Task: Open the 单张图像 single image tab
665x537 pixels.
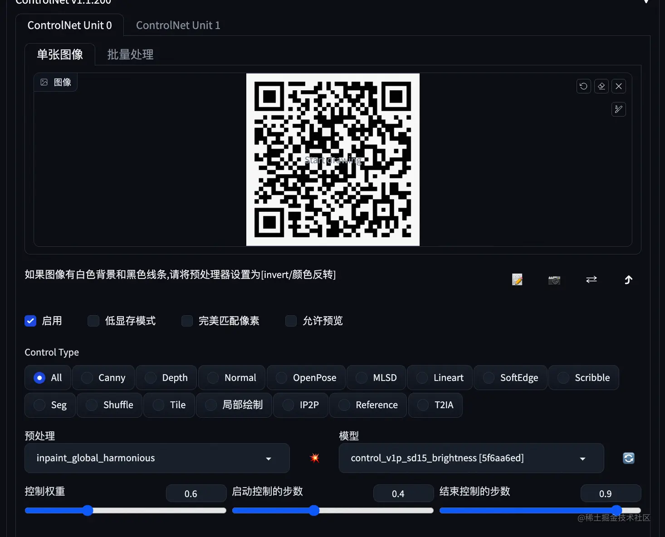Action: pyautogui.click(x=60, y=54)
